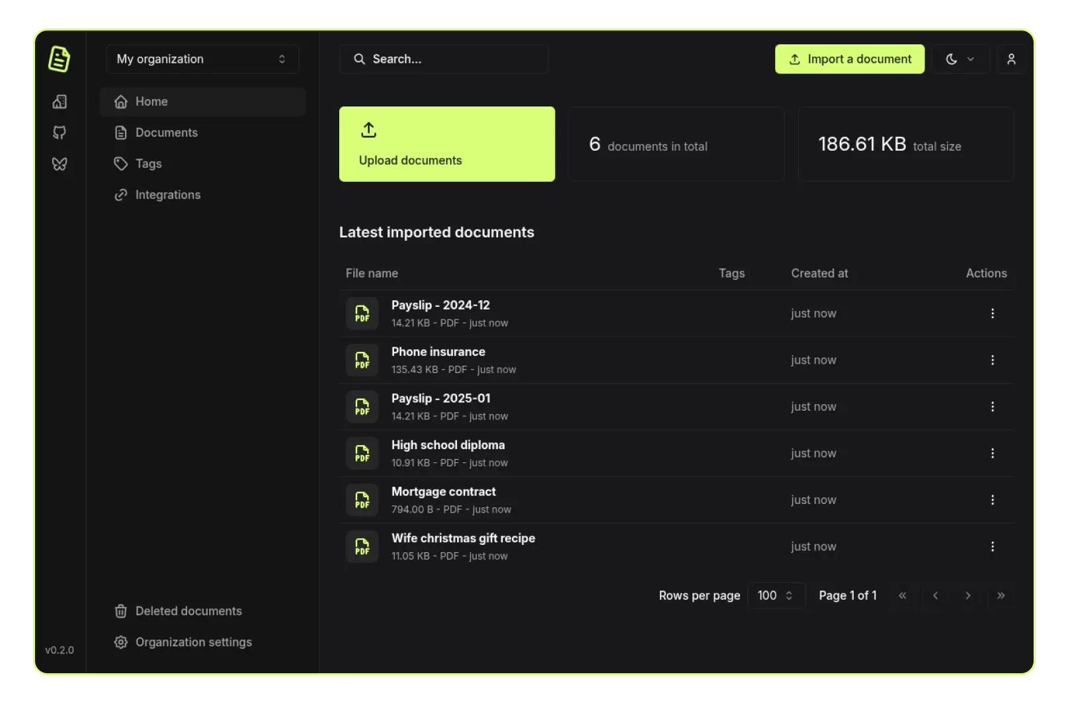Click PDF icon of High school diploma
Image resolution: width=1068 pixels, height=703 pixels.
tap(362, 454)
